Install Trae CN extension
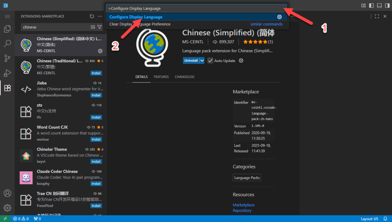Image resolution: width=392 pixels, height=222 pixels. click(x=96, y=206)
